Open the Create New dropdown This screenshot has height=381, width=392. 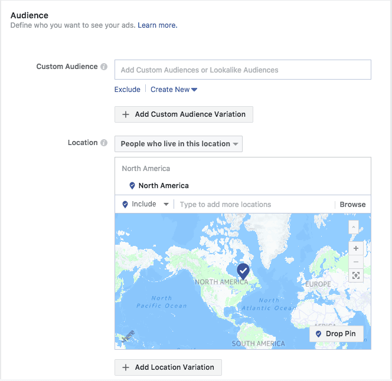pos(174,90)
